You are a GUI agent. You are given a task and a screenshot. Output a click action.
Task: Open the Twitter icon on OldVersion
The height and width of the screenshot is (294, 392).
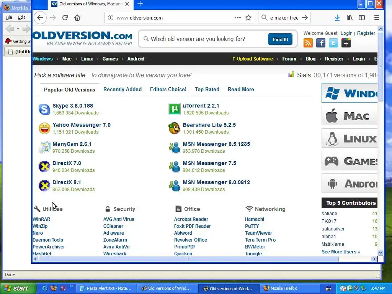point(333,43)
